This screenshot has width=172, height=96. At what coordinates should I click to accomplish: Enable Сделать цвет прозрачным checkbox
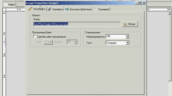(35, 37)
